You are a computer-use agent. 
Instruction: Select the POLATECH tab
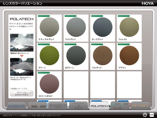[99, 106]
